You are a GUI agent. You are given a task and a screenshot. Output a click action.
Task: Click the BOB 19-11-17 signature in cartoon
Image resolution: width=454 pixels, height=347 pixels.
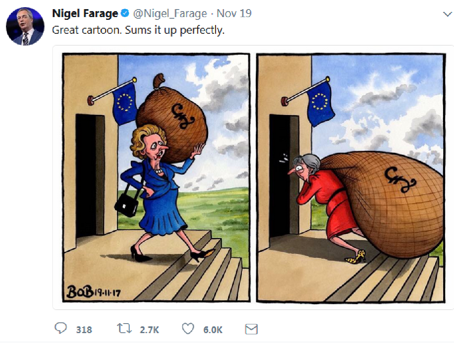point(94,292)
